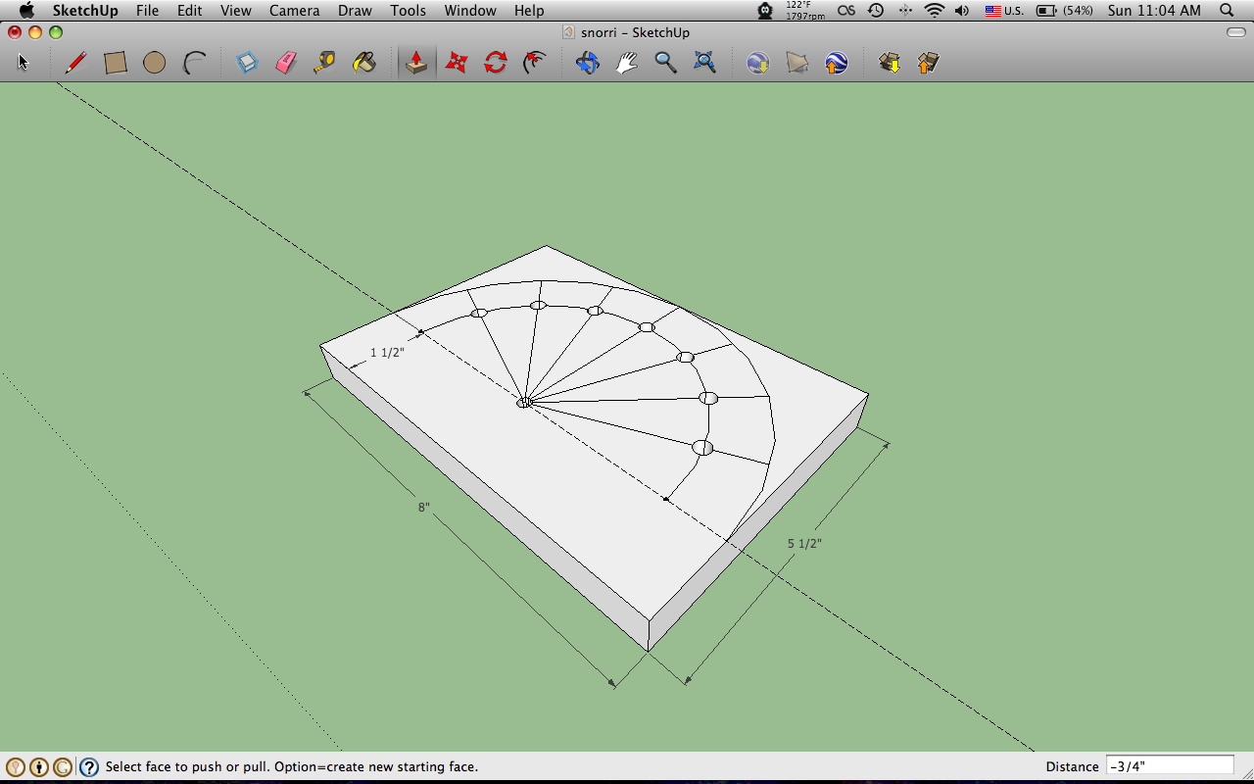Image resolution: width=1254 pixels, height=784 pixels.
Task: Activate the Push/Pull tool
Action: coord(416,63)
